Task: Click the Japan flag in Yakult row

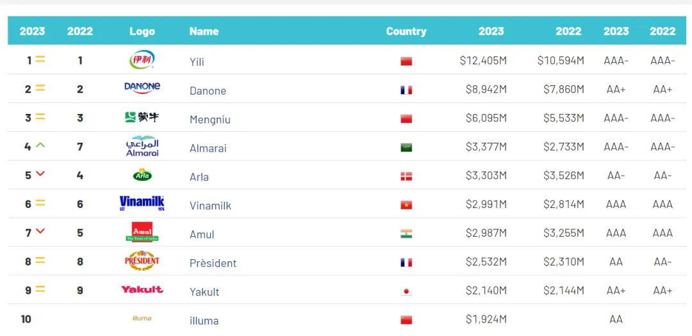Action: 406,292
